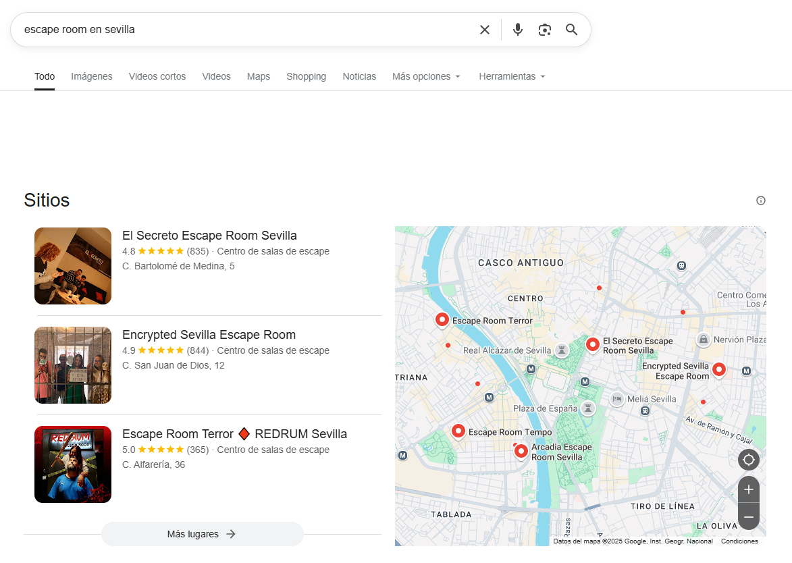Click Plaza de España landmark icon
The image size is (792, 563).
pos(588,408)
